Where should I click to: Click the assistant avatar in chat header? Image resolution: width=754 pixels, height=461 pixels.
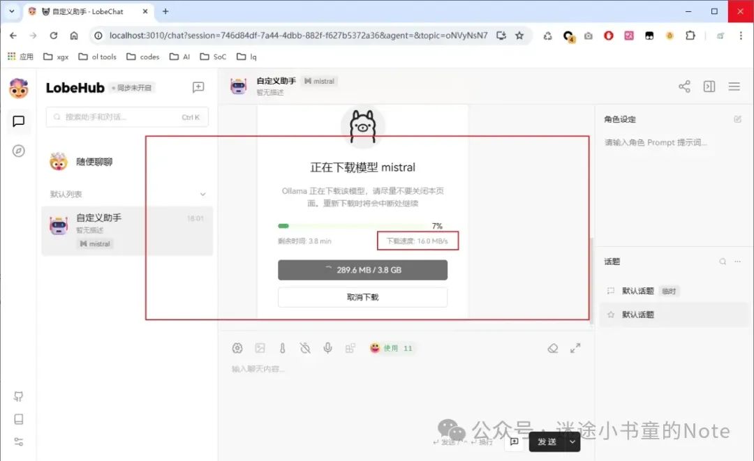click(x=239, y=86)
